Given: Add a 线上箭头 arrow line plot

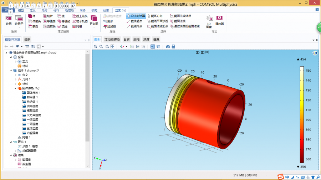Looking at the screenshot, I should tap(80, 16).
